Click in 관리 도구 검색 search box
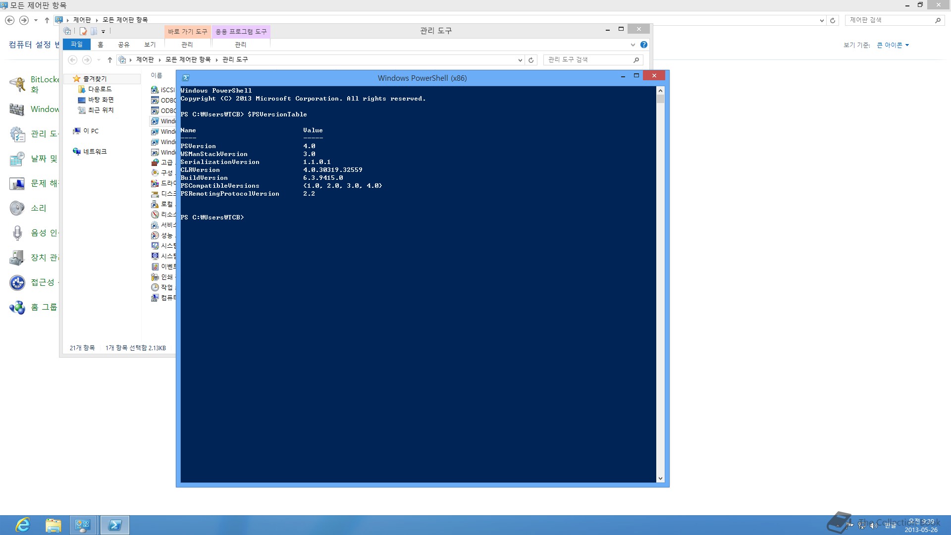Screen dimensions: 951x535 click(589, 59)
